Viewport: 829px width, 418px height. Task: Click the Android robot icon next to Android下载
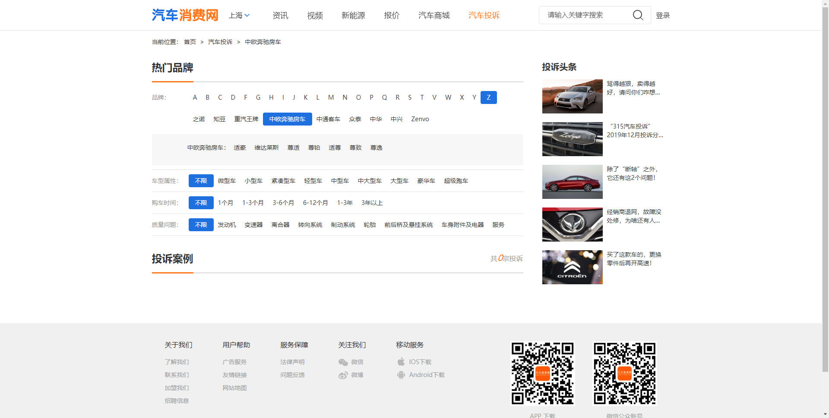pyautogui.click(x=401, y=375)
